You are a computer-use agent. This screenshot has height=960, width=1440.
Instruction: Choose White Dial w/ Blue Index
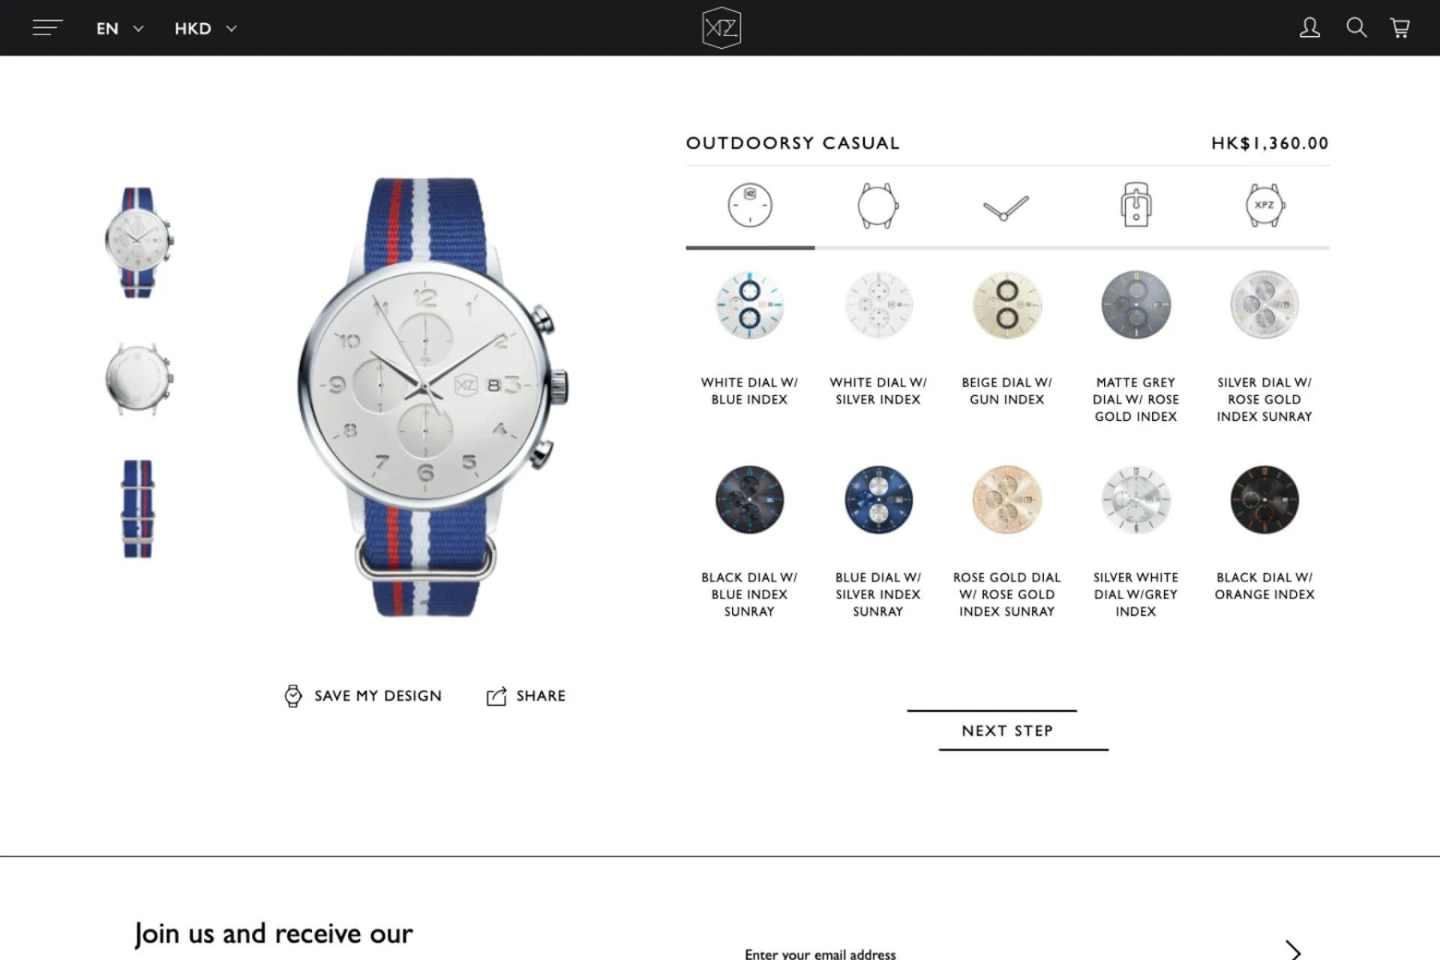pyautogui.click(x=749, y=338)
